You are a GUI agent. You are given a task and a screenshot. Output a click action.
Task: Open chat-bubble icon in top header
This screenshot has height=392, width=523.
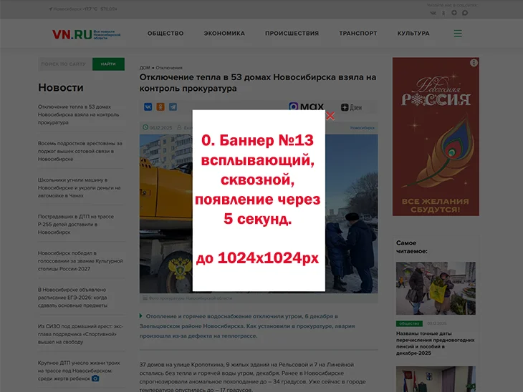click(x=465, y=13)
